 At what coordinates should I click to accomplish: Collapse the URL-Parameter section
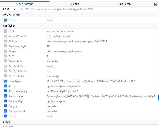tap(12, 15)
